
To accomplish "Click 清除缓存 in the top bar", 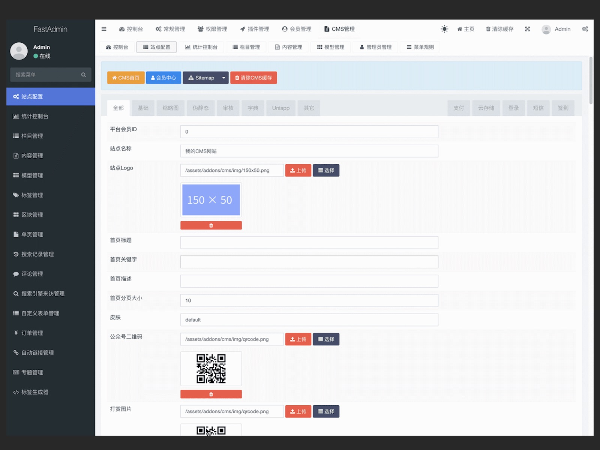I will tap(500, 29).
